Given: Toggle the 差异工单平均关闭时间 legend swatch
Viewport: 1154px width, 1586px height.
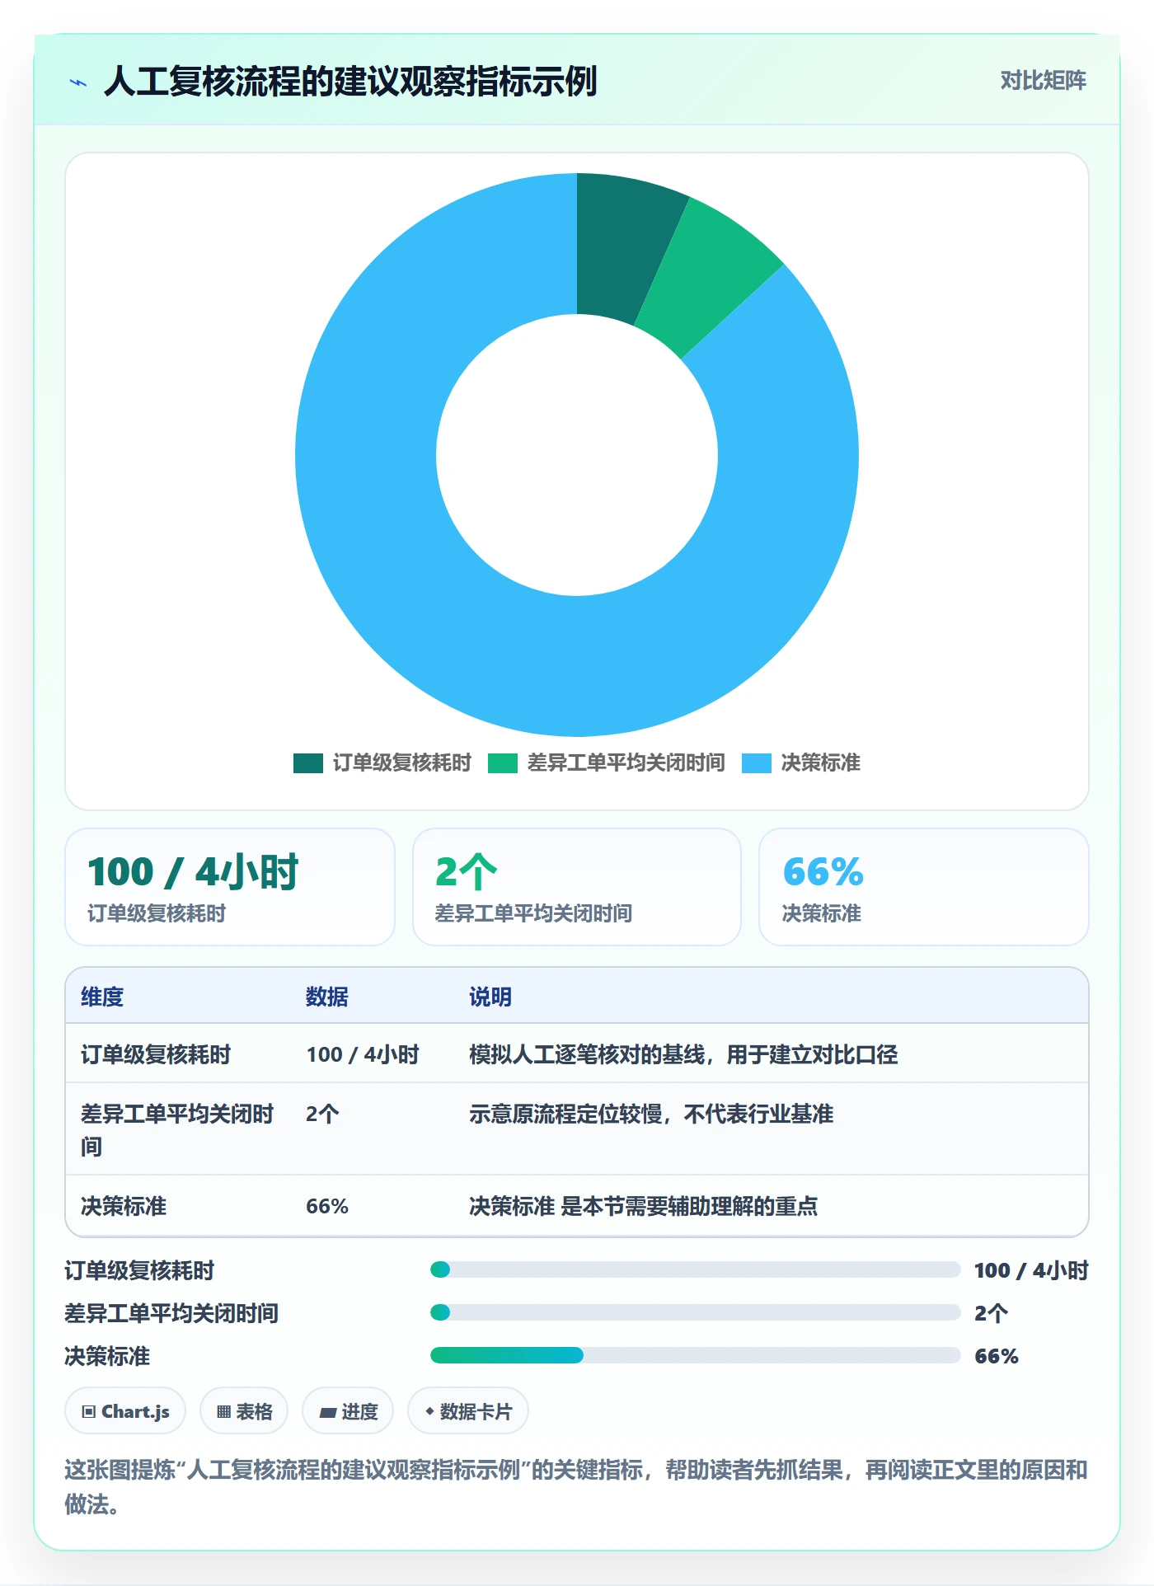Looking at the screenshot, I should 502,762.
